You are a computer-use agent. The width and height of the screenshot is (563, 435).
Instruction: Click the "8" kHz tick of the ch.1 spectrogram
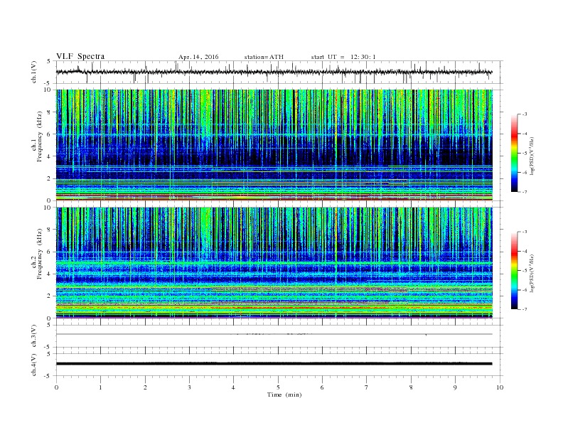[50, 112]
